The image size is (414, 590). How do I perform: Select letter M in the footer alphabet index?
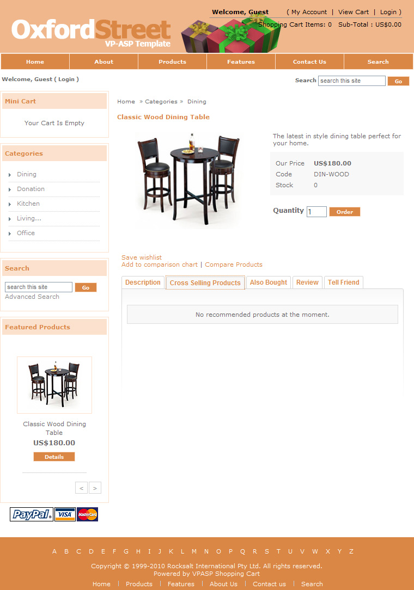pos(194,551)
